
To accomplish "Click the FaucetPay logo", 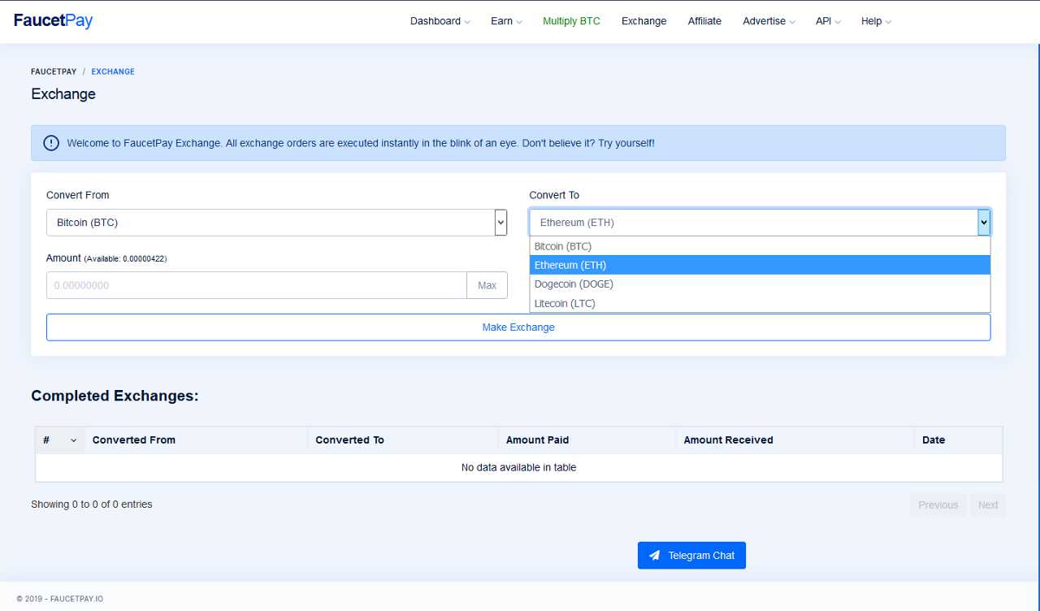I will pyautogui.click(x=54, y=20).
